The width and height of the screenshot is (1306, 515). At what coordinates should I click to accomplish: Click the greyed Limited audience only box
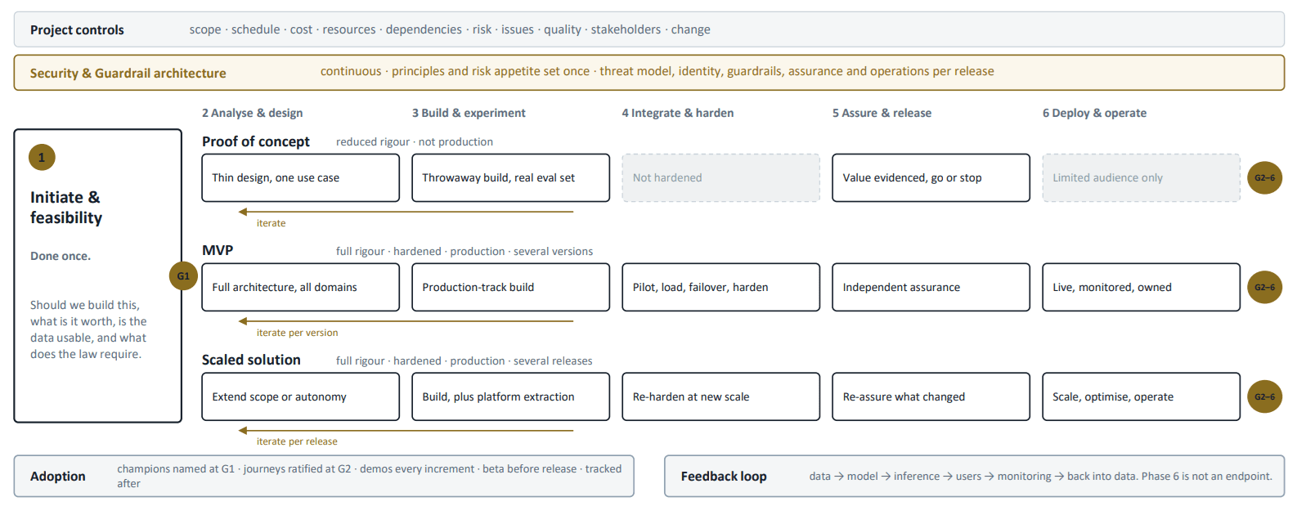pyautogui.click(x=1142, y=177)
